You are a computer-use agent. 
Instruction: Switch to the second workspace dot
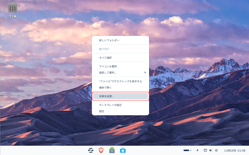click(191, 150)
